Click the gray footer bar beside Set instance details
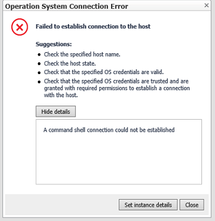Image resolution: width=215 pixels, height=221 pixels. 62,205
